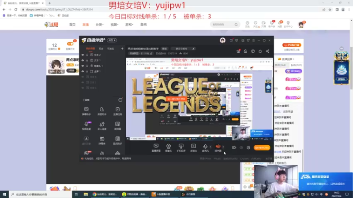Open layout grid icon beside bell
This screenshot has height=198, width=353.
(x=253, y=51)
